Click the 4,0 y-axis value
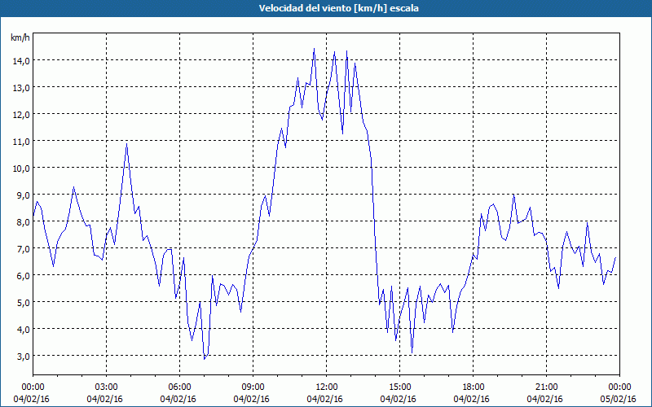Screen dimensions: 652x407 [x=24, y=330]
